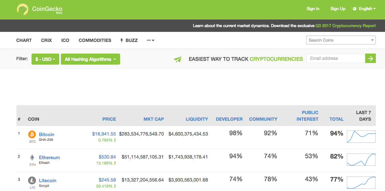Screen dimensions: 385x191
Task: Click the Email address input field
Action: click(335, 58)
